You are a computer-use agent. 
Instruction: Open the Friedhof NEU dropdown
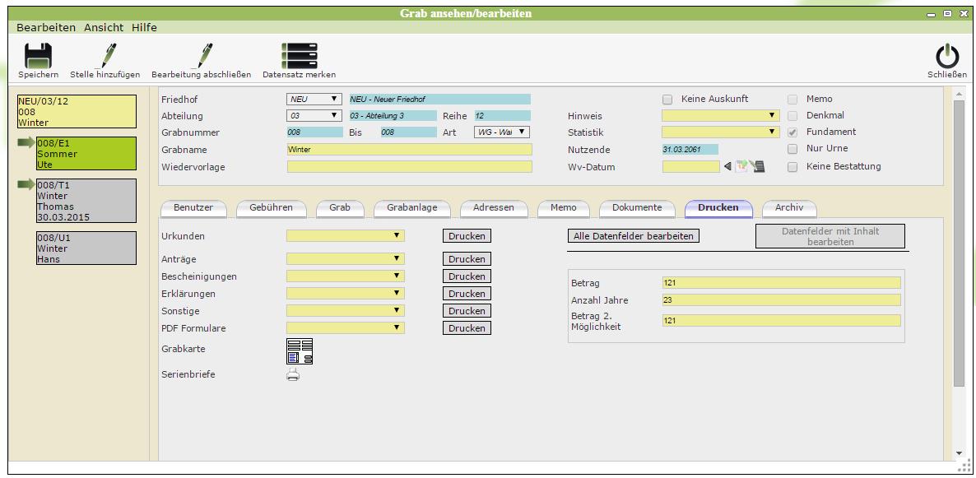[x=334, y=99]
